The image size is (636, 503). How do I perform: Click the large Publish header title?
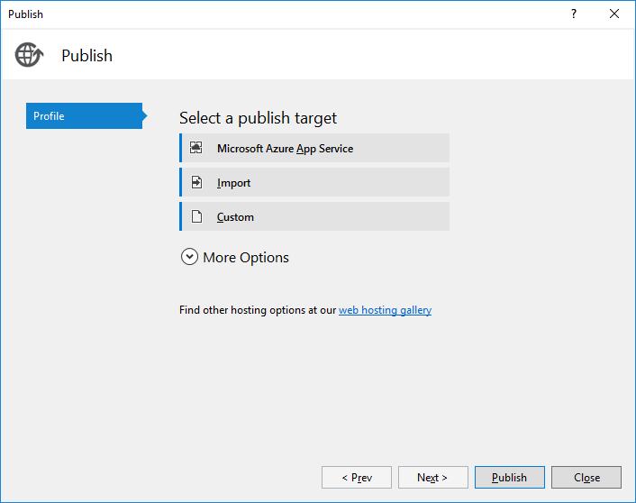point(86,56)
